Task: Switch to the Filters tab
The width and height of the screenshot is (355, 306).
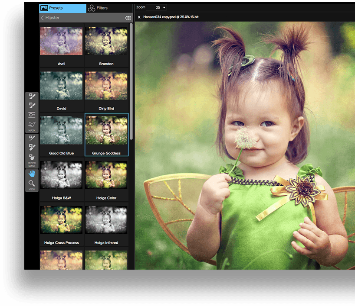Action: (98, 8)
